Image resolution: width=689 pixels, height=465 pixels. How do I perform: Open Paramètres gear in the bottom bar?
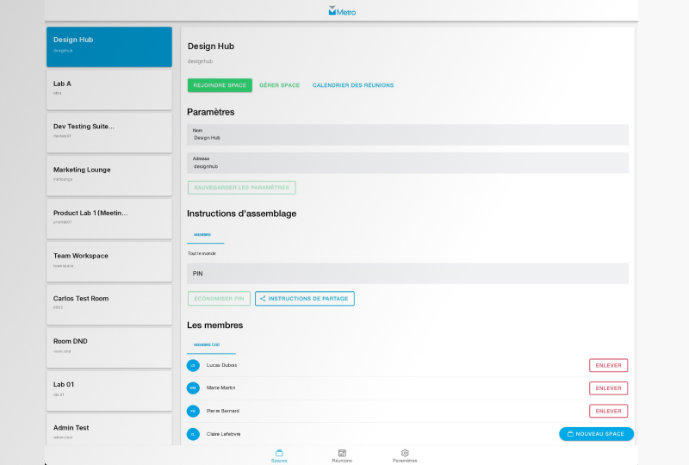(405, 456)
